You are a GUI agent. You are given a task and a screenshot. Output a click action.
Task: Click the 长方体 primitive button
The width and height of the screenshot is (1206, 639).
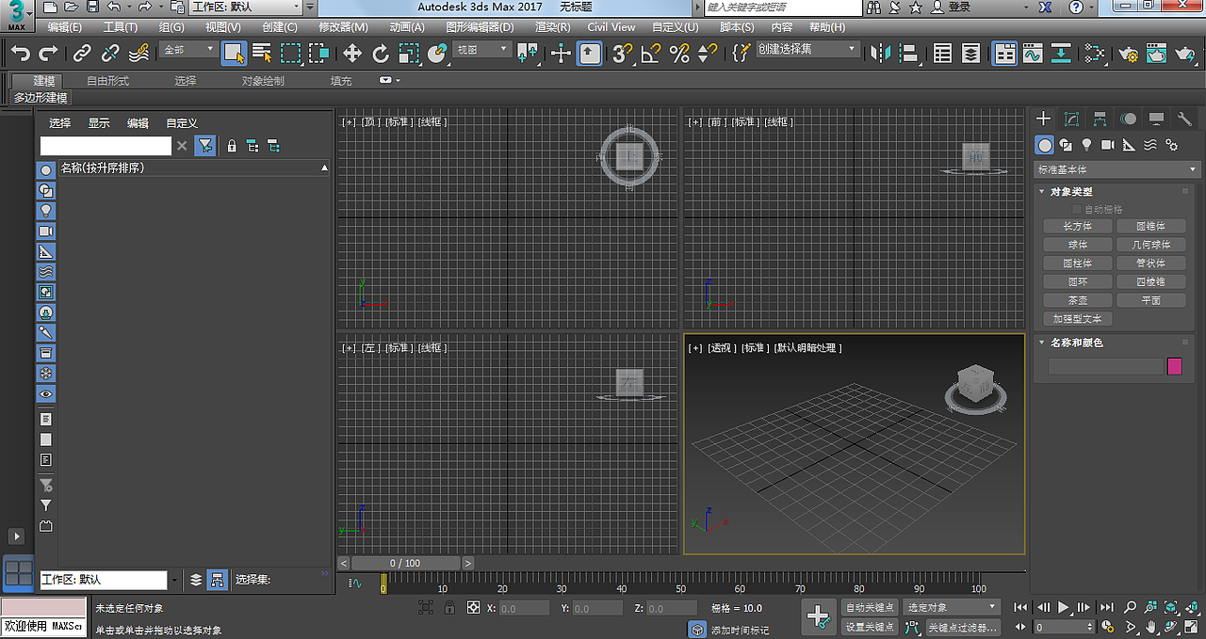pyautogui.click(x=1077, y=225)
